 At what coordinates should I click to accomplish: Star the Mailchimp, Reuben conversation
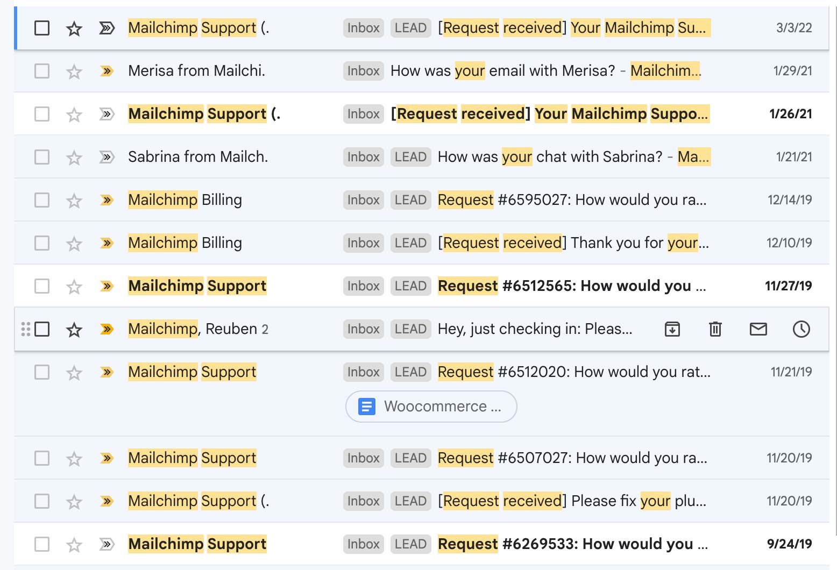click(74, 329)
